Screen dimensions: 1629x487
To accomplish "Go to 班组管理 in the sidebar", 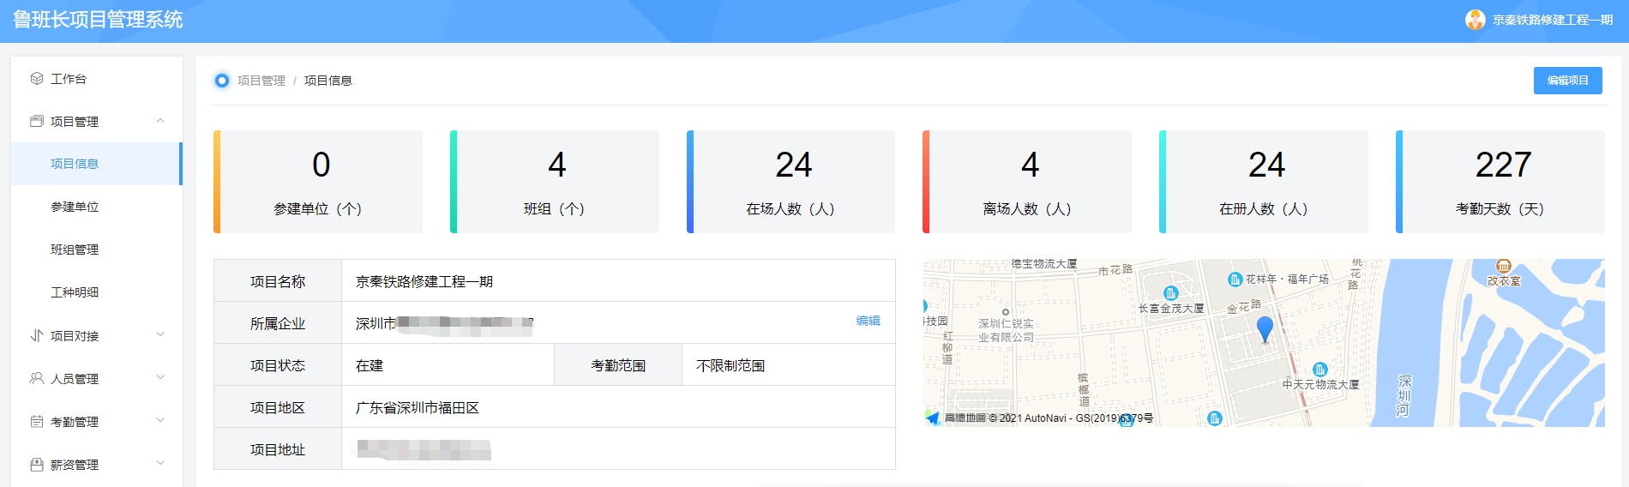I will click(75, 250).
